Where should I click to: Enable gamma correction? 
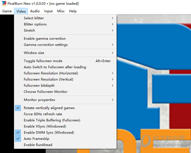[x=65, y=38]
